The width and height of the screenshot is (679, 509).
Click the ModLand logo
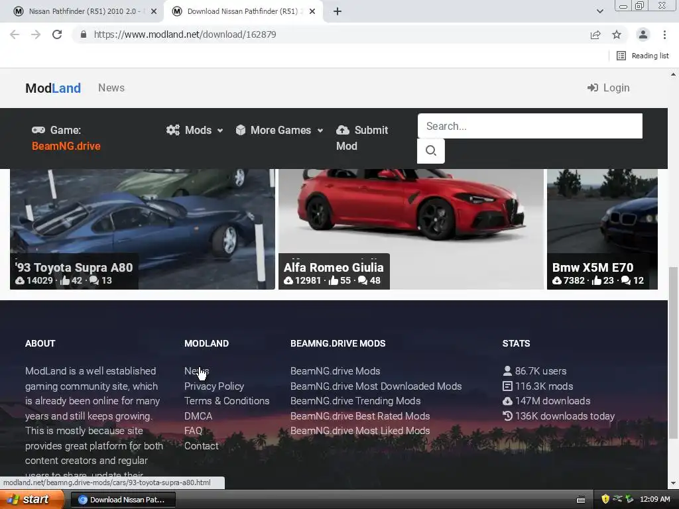[x=53, y=88]
